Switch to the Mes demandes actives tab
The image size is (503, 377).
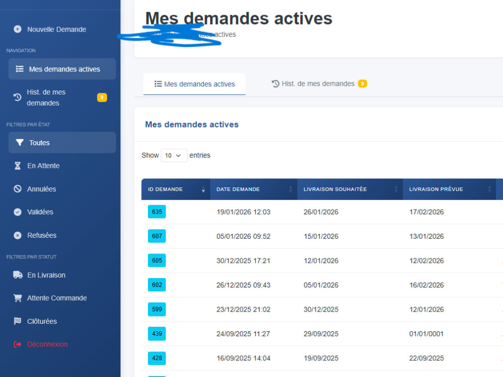pyautogui.click(x=194, y=84)
